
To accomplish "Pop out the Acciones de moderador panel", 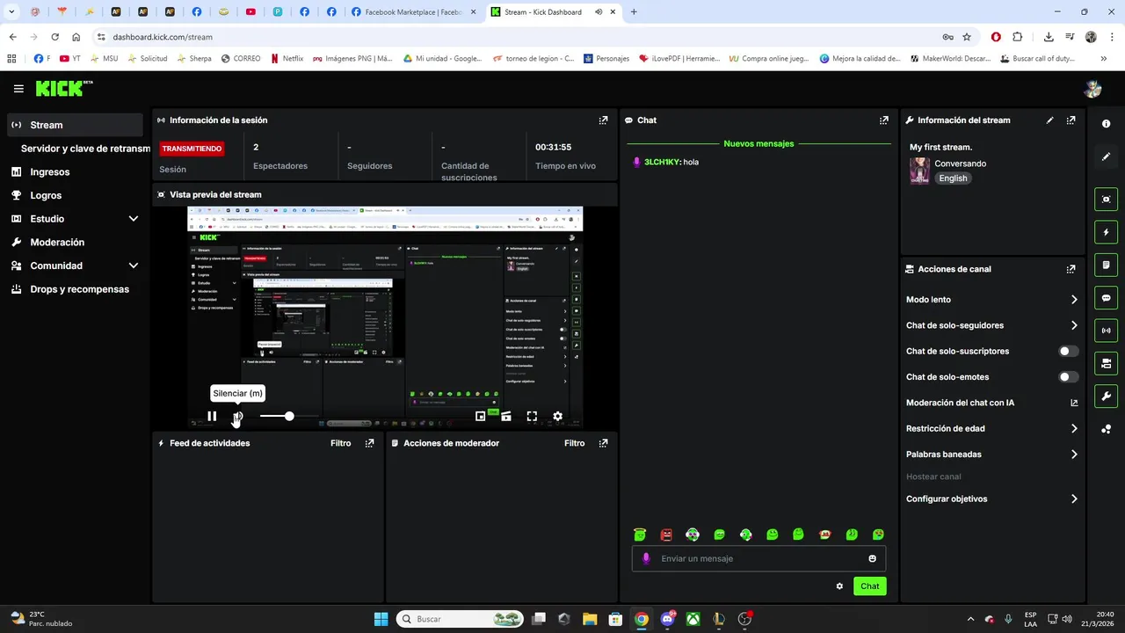I will [603, 443].
